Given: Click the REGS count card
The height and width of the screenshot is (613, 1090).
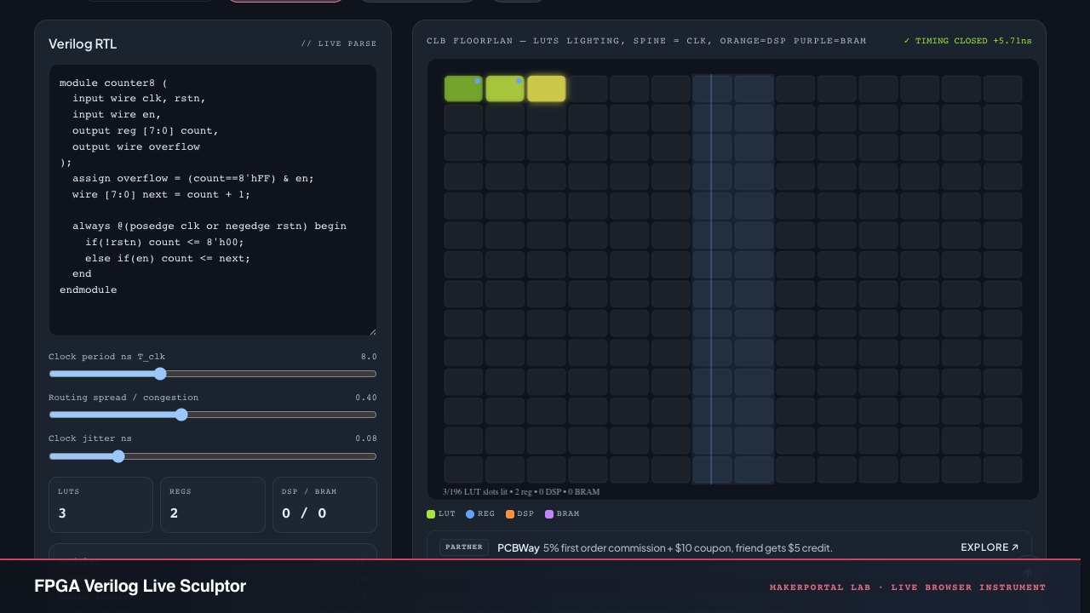Looking at the screenshot, I should (213, 505).
